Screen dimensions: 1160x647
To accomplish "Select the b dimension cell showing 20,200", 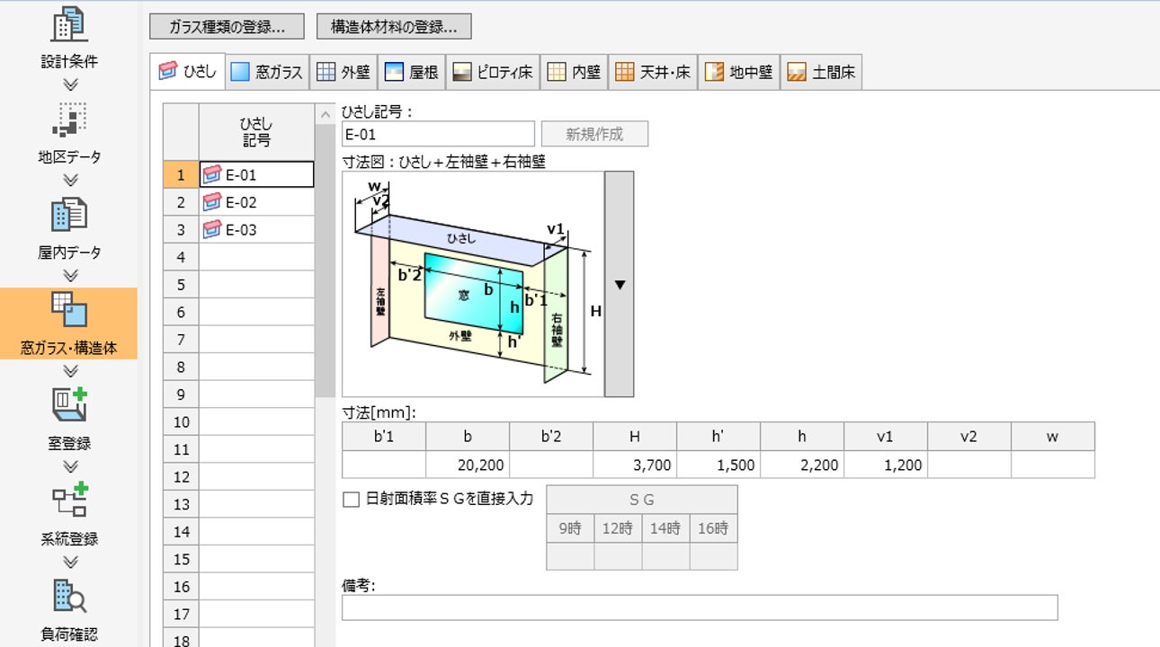I will [468, 465].
